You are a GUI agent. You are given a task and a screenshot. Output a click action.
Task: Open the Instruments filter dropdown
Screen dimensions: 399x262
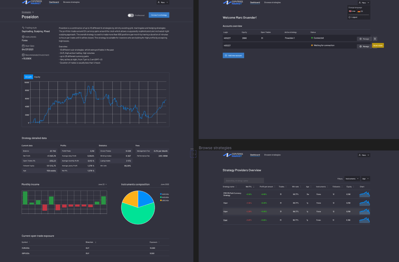point(352,179)
